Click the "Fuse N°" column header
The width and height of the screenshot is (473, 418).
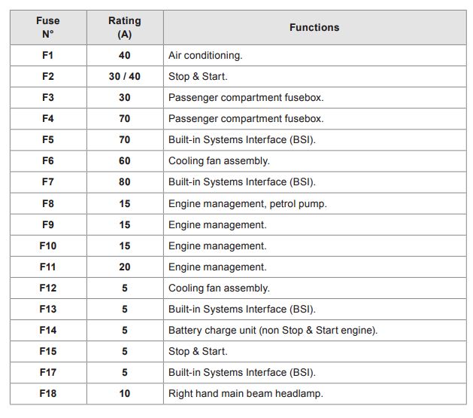pos(47,27)
